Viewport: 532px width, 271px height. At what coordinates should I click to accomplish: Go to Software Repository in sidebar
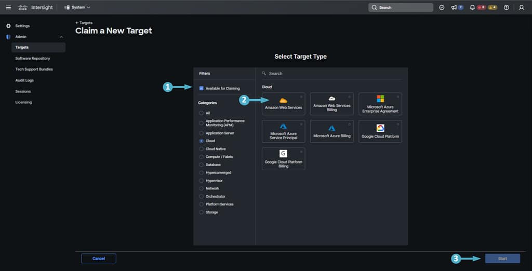pyautogui.click(x=32, y=58)
